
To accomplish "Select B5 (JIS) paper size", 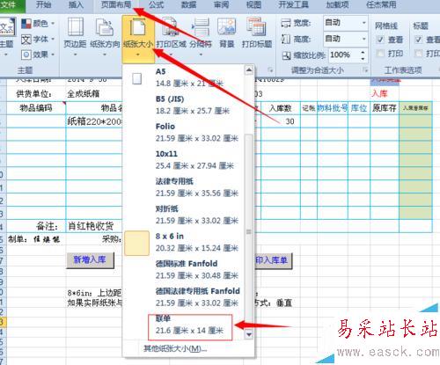I will [183, 105].
